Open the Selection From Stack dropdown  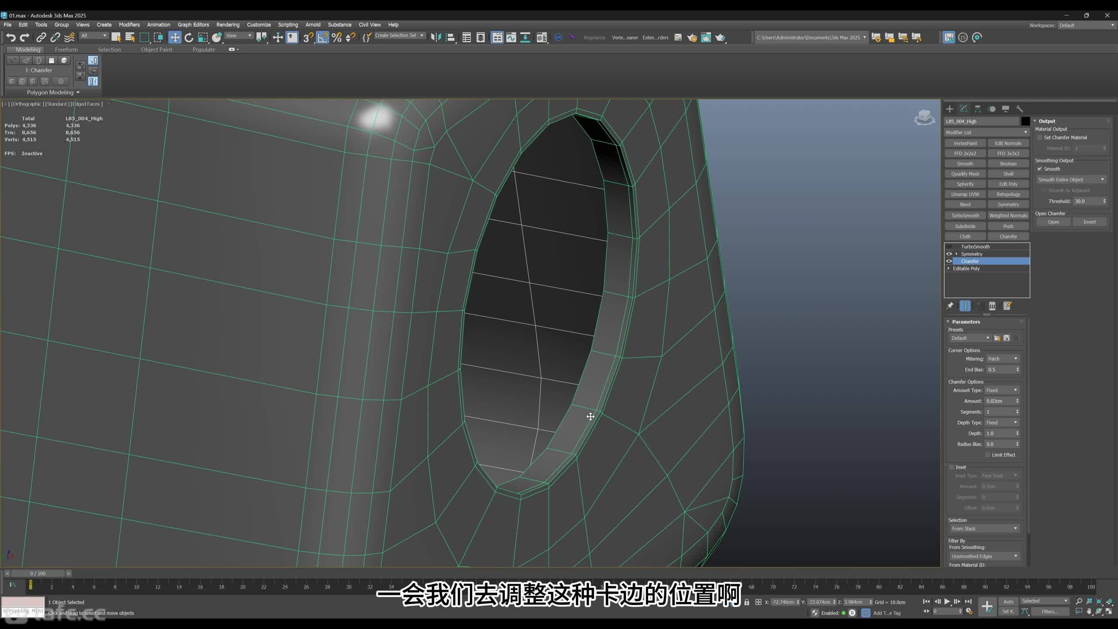pos(984,529)
